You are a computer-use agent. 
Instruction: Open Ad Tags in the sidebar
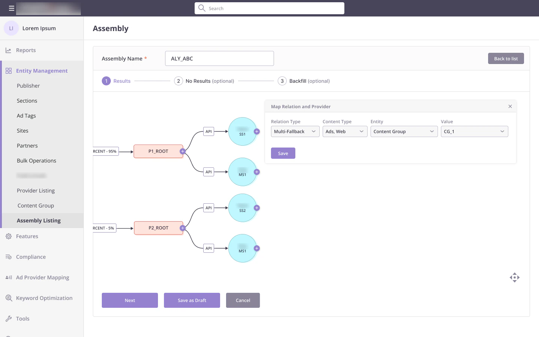[26, 116]
